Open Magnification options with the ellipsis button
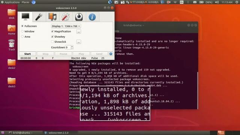The width and height of the screenshot is (240, 135). 79,31
